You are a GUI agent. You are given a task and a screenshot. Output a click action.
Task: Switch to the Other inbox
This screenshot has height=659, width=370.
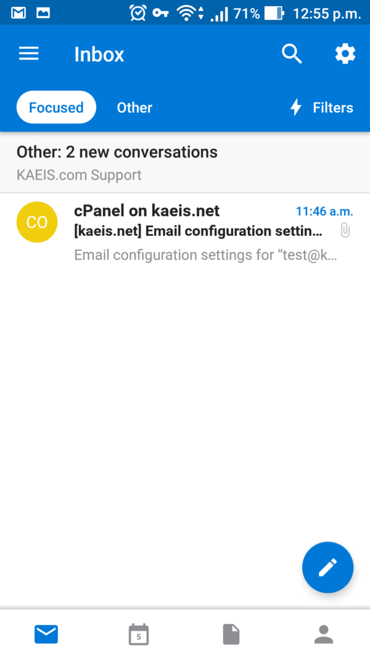tap(134, 107)
